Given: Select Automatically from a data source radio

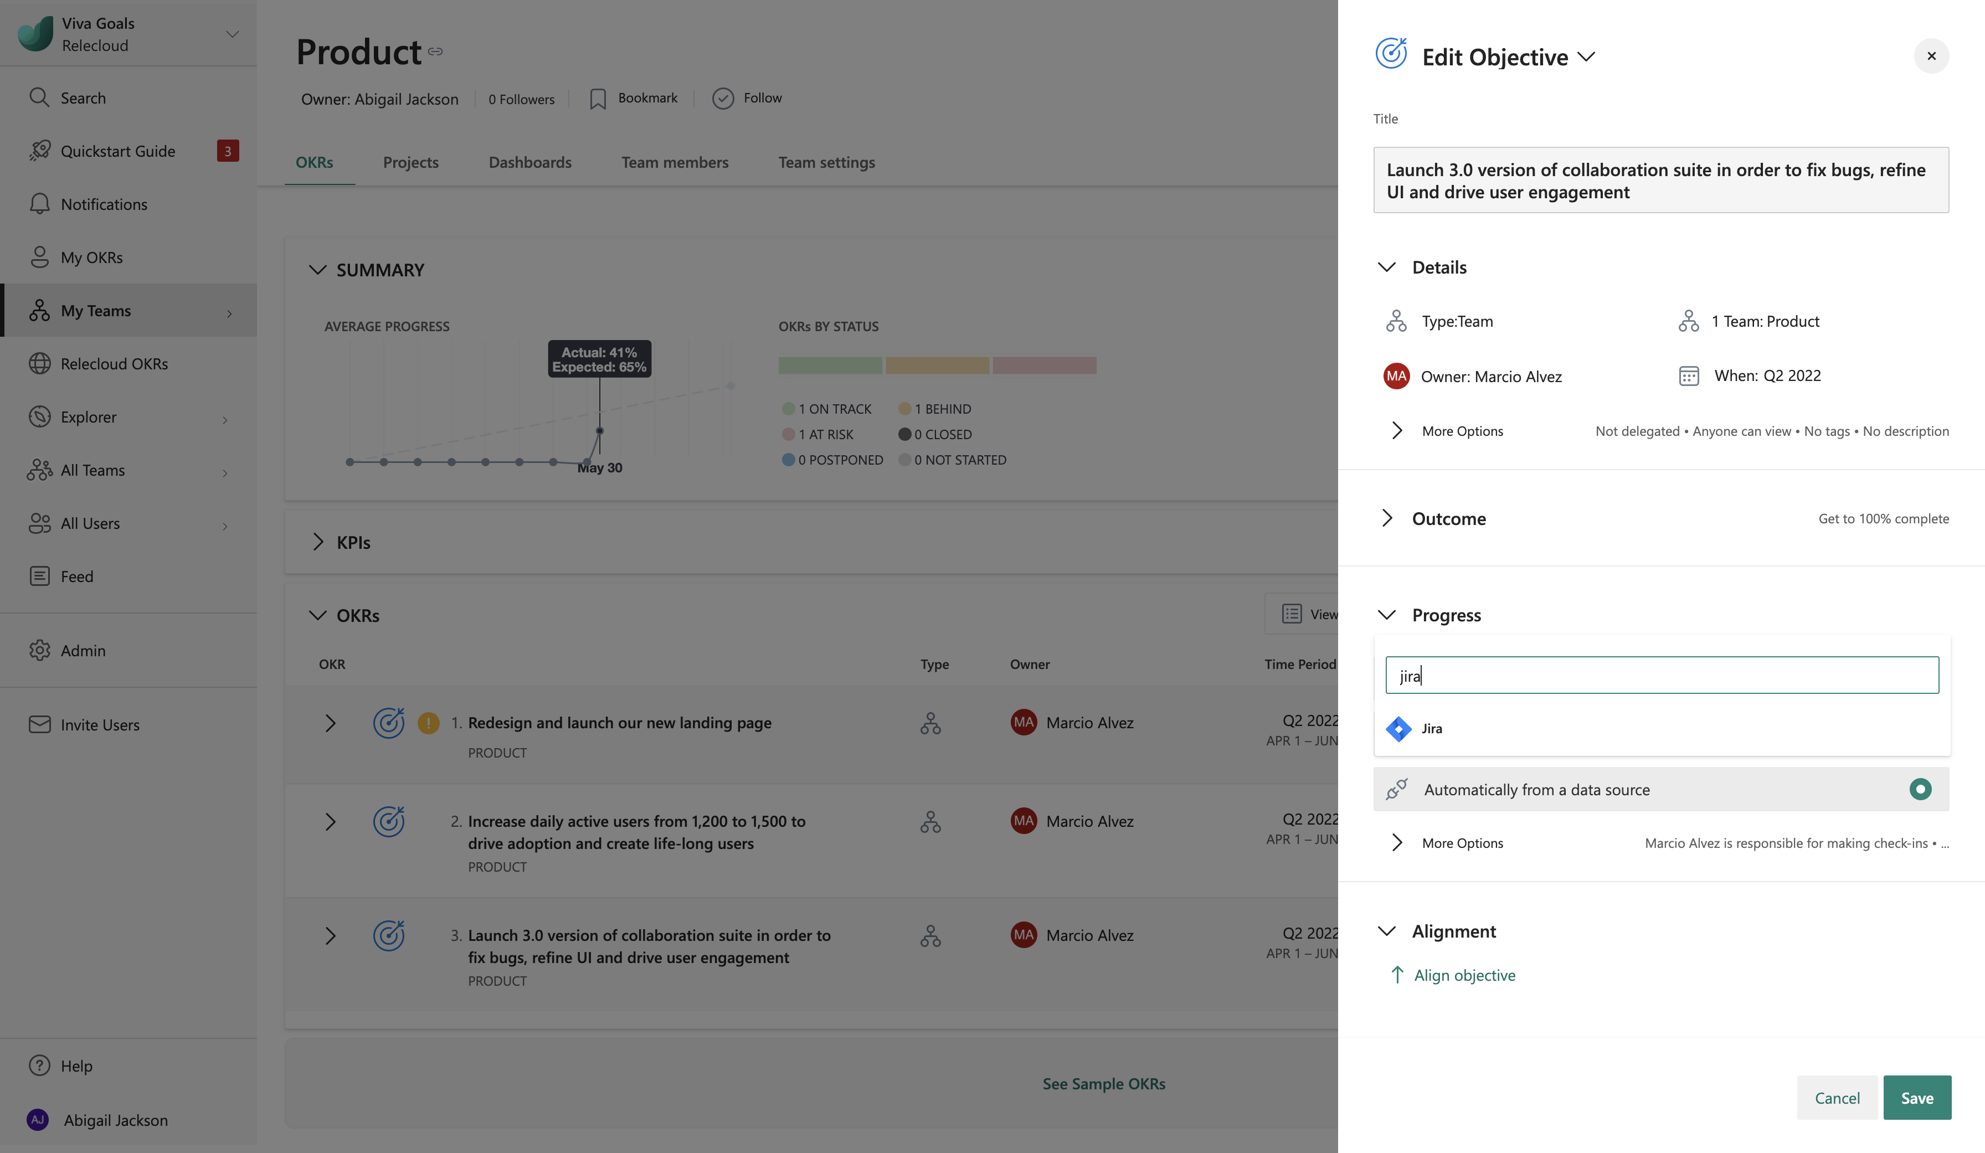Looking at the screenshot, I should click(1920, 789).
